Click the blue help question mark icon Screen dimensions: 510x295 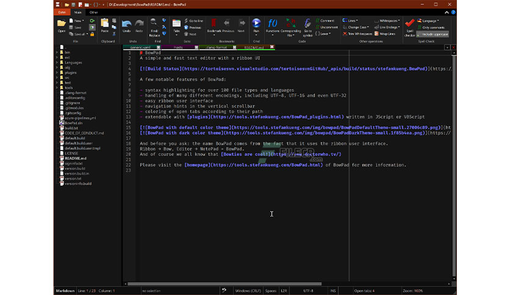pos(453,12)
